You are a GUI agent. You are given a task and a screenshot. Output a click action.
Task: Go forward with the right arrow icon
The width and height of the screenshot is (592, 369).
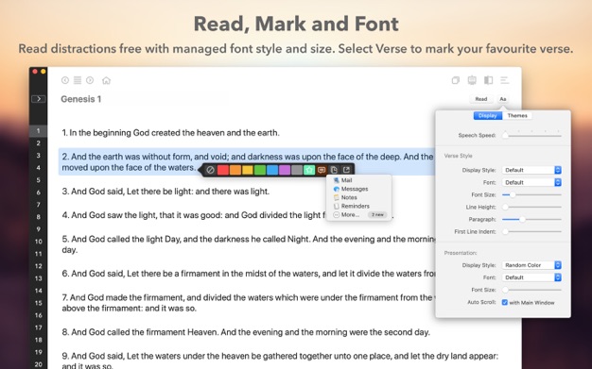(90, 80)
